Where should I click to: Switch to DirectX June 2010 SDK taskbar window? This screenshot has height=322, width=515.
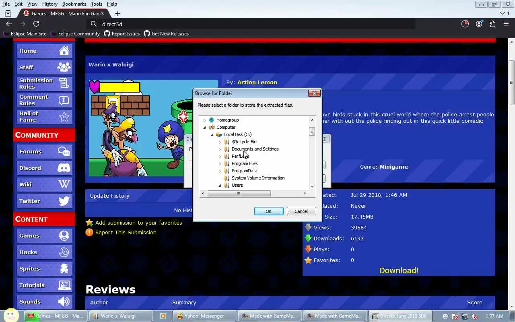pos(401,316)
